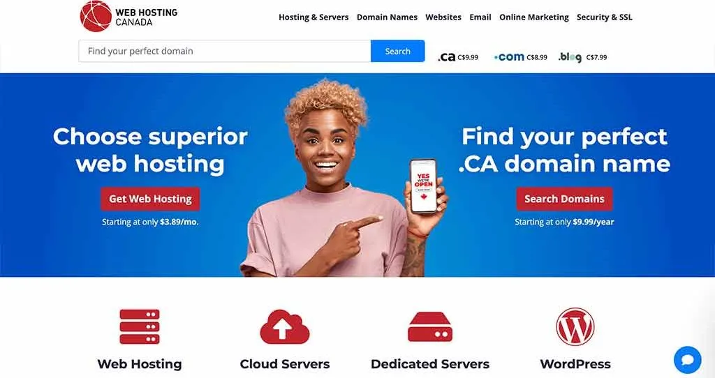Select the red server stack Web Hosting icon
715x378 pixels.
pyautogui.click(x=140, y=326)
